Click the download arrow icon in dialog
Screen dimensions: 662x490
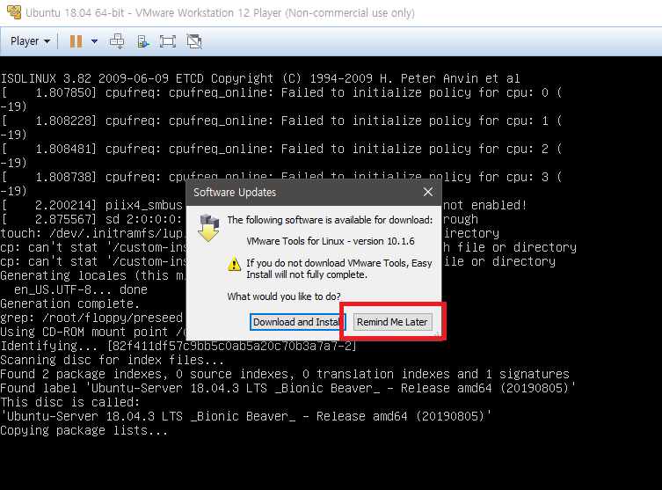point(208,228)
